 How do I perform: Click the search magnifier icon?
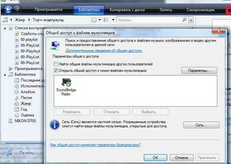(184, 20)
